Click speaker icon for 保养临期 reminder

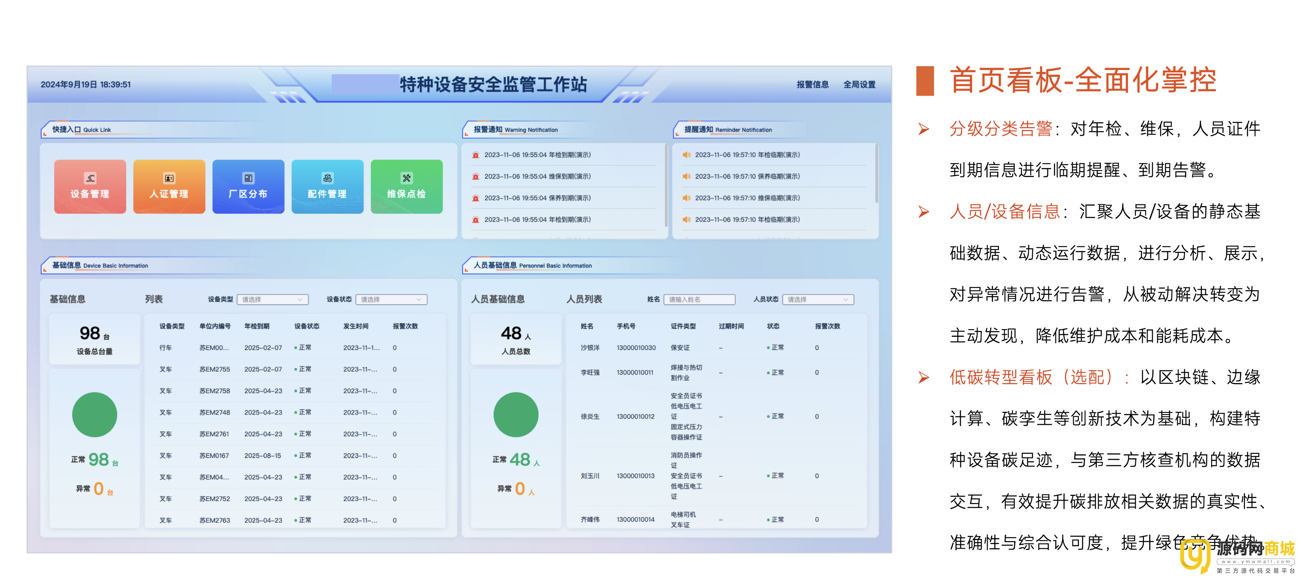click(686, 177)
